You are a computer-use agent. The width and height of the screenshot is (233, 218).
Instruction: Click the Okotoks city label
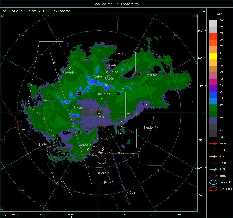pyautogui.click(x=104, y=173)
